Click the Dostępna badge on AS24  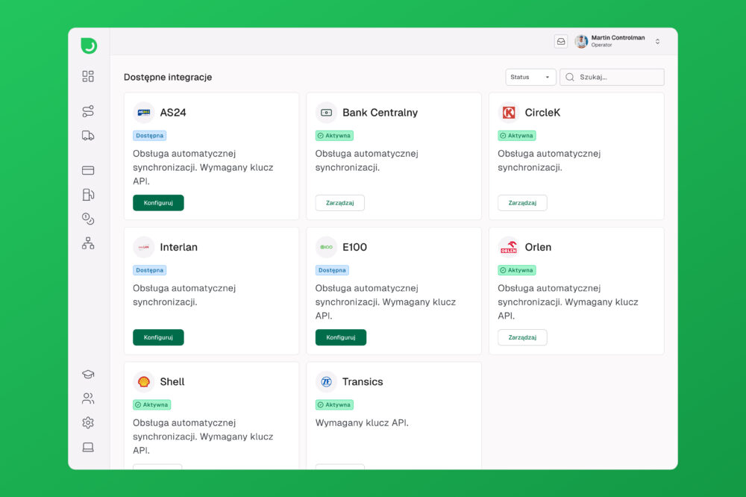[149, 136]
